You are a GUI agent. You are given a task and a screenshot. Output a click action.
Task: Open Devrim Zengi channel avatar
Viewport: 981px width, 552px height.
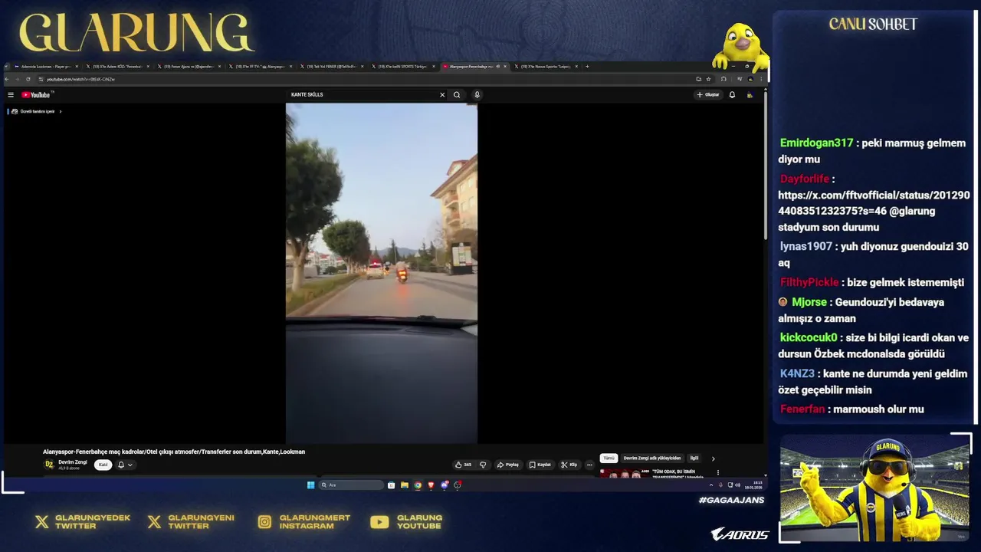pyautogui.click(x=49, y=465)
